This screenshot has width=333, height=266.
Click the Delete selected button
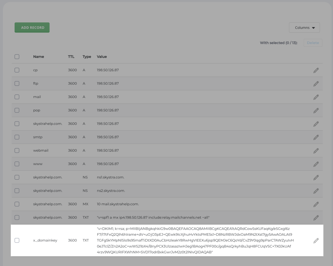click(x=313, y=43)
